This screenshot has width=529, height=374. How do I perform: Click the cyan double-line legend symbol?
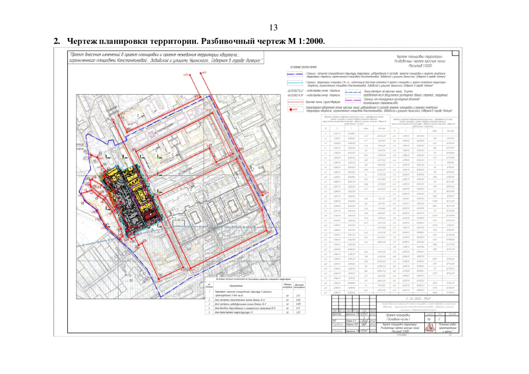point(295,83)
